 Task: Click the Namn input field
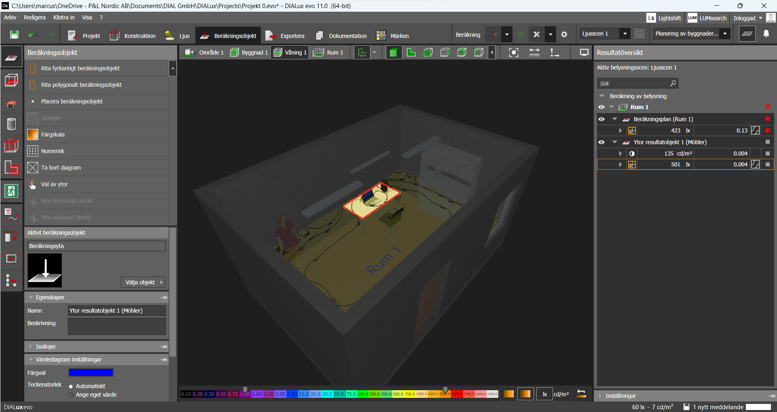pyautogui.click(x=117, y=311)
